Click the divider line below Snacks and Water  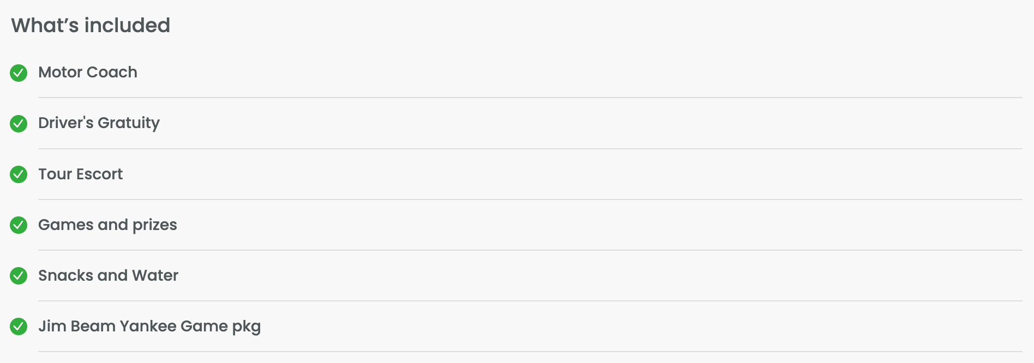530,301
